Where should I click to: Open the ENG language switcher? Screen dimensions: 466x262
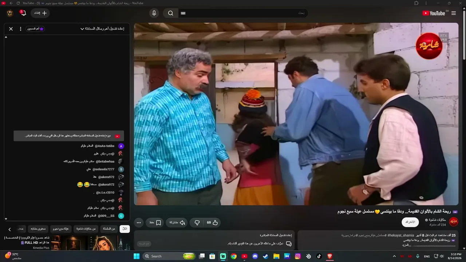[x=427, y=256]
